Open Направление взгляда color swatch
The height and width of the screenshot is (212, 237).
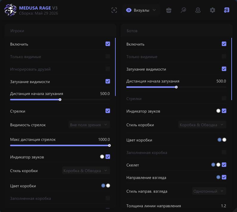coord(218,177)
